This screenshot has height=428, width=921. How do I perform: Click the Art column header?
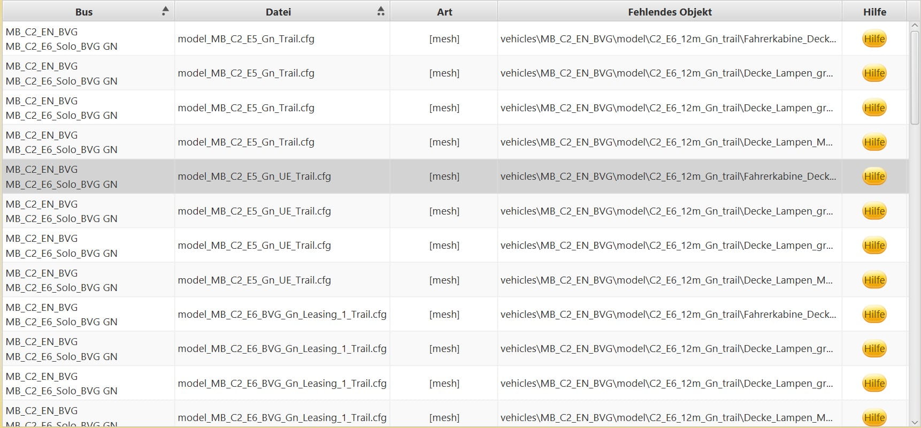[x=444, y=12]
